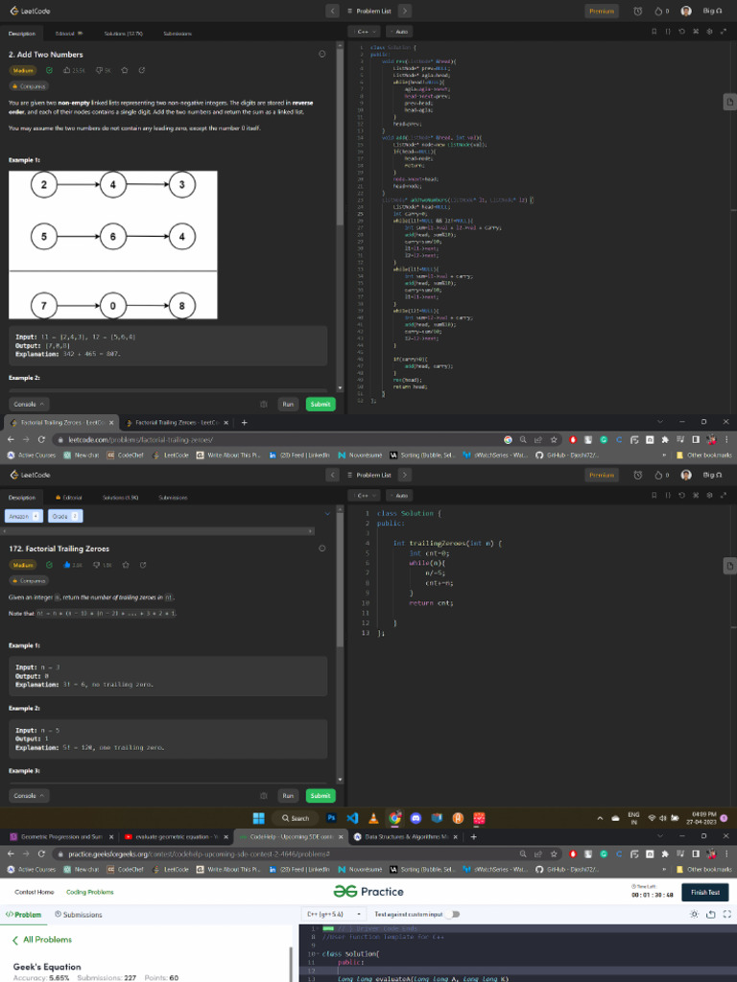Click horizontal scrollbar below Amazon tag
The height and width of the screenshot is (982, 737).
158,531
